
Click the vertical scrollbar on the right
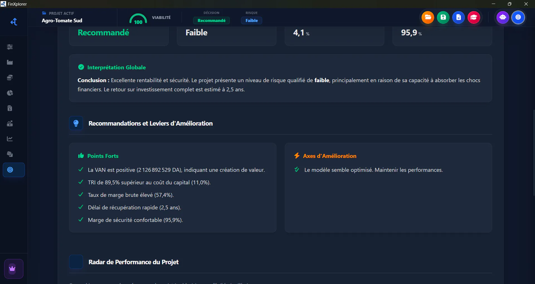pyautogui.click(x=534, y=153)
